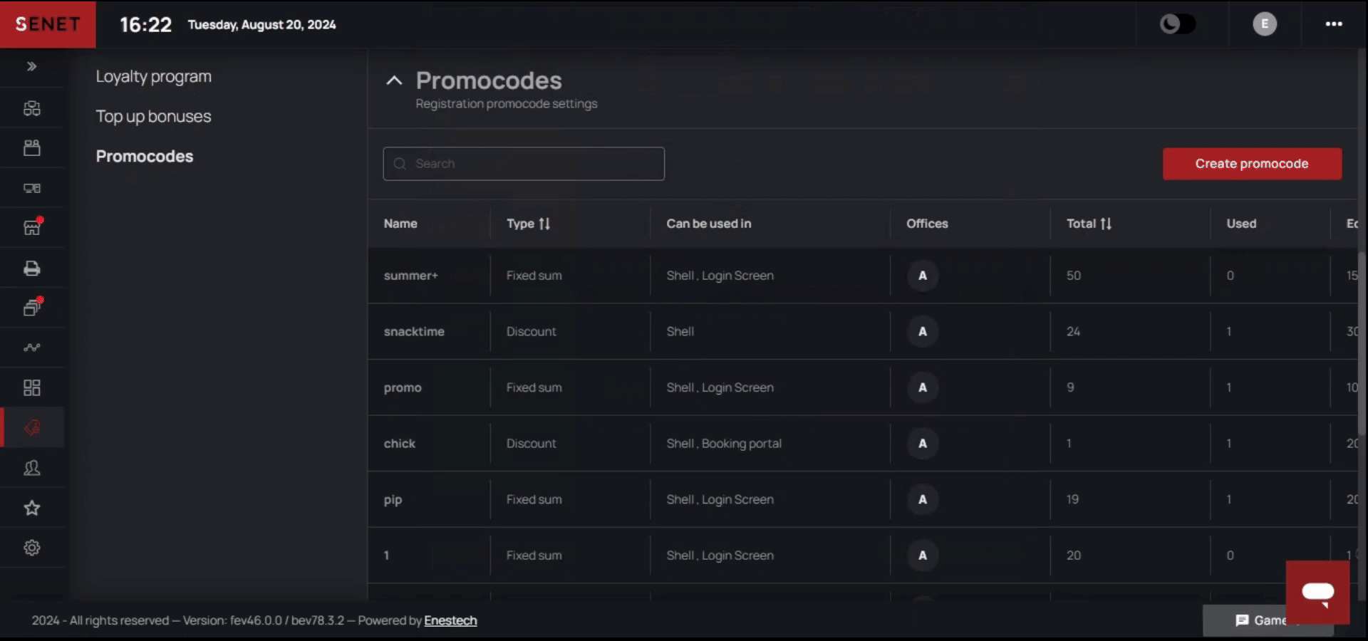Image resolution: width=1368 pixels, height=641 pixels.
Task: Open the three-dots menu in the header
Action: coord(1334,24)
